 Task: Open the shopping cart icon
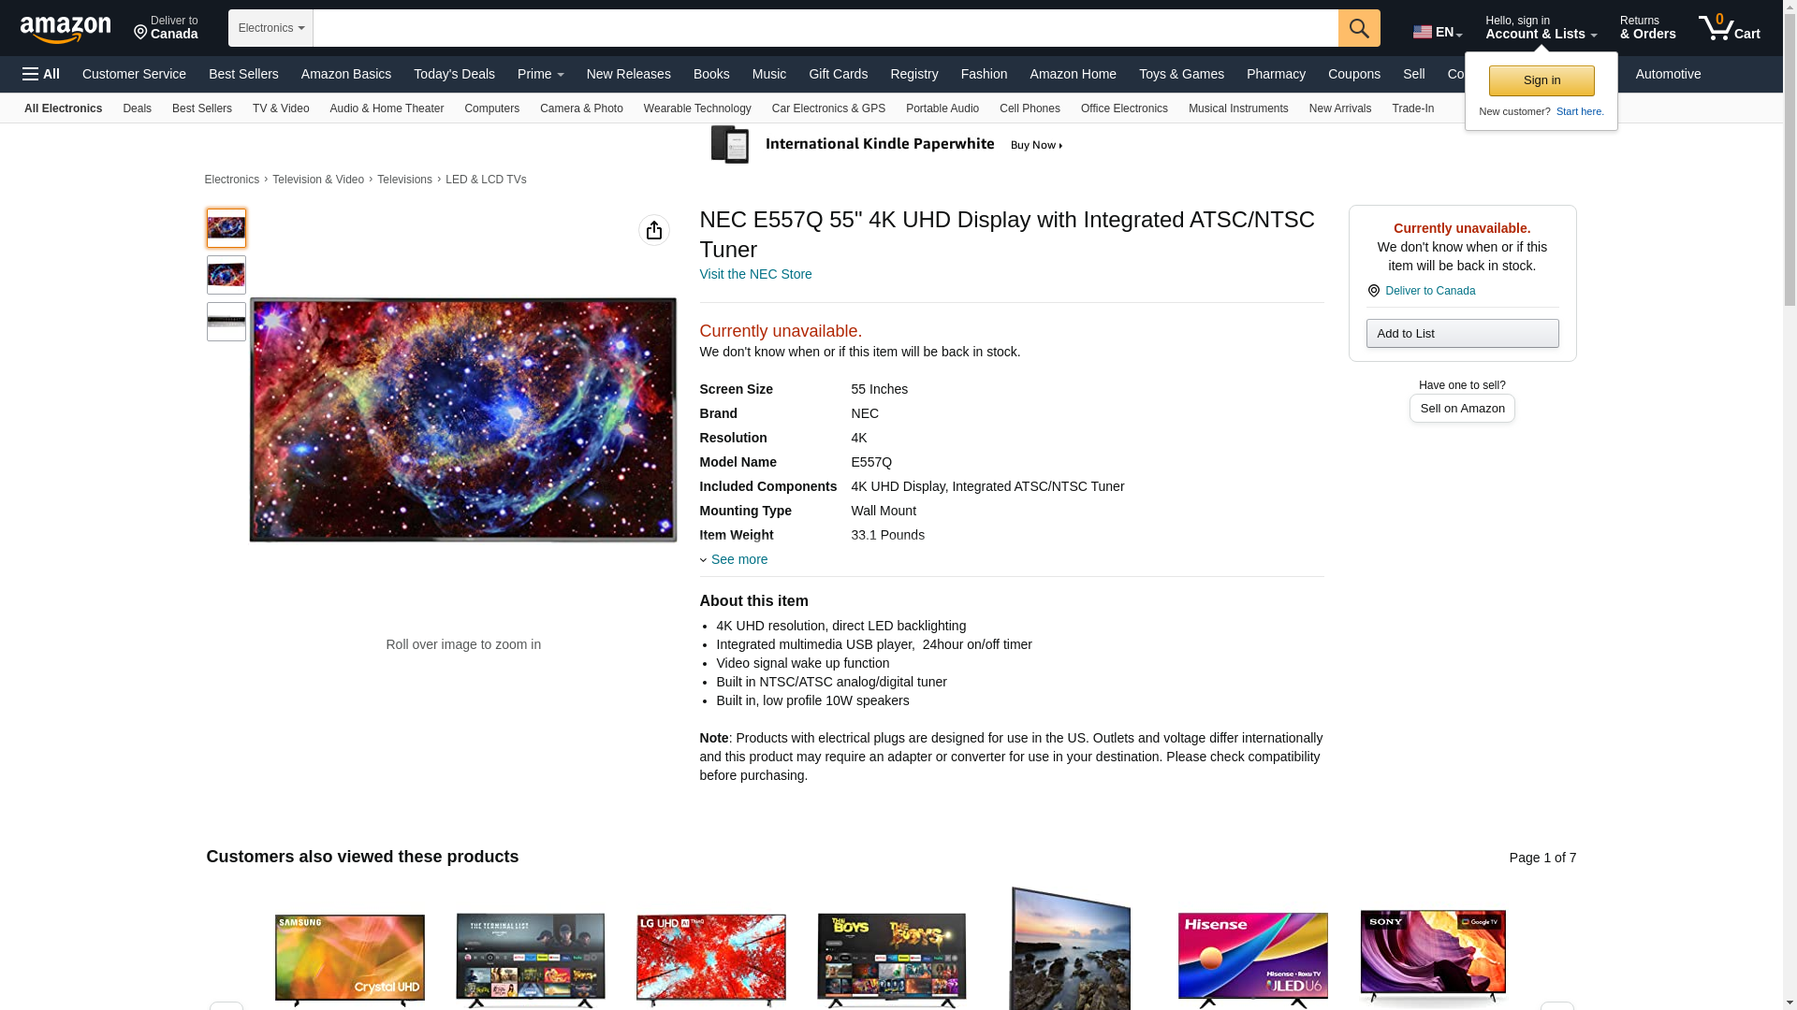[1729, 28]
